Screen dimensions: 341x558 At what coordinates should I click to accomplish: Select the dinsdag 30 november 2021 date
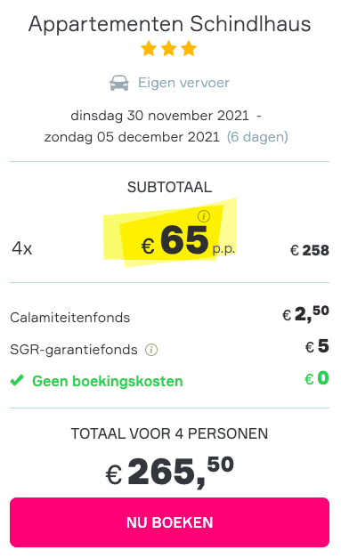click(x=160, y=116)
